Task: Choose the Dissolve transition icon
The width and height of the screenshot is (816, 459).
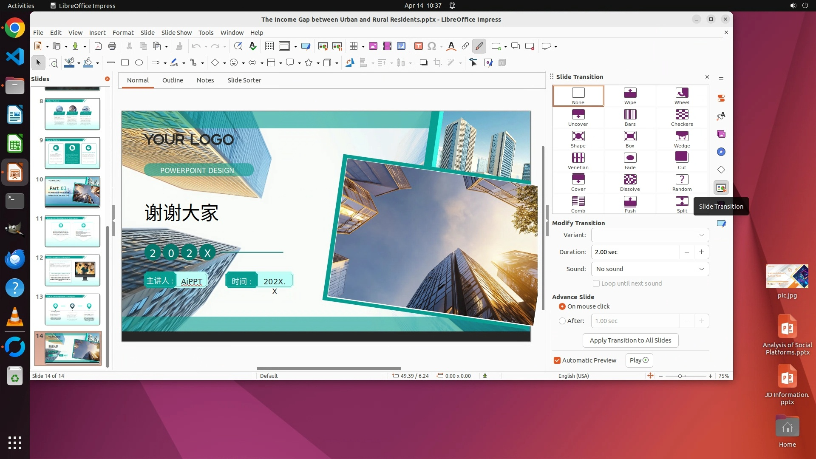Action: [x=630, y=182]
